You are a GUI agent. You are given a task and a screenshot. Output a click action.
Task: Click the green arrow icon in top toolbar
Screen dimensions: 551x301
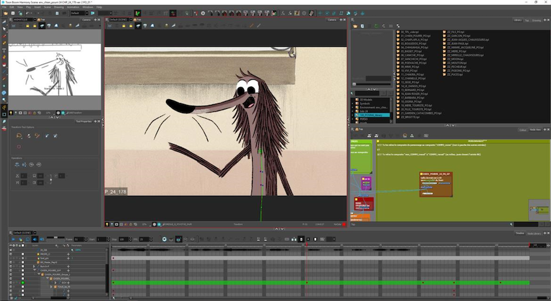click(137, 13)
